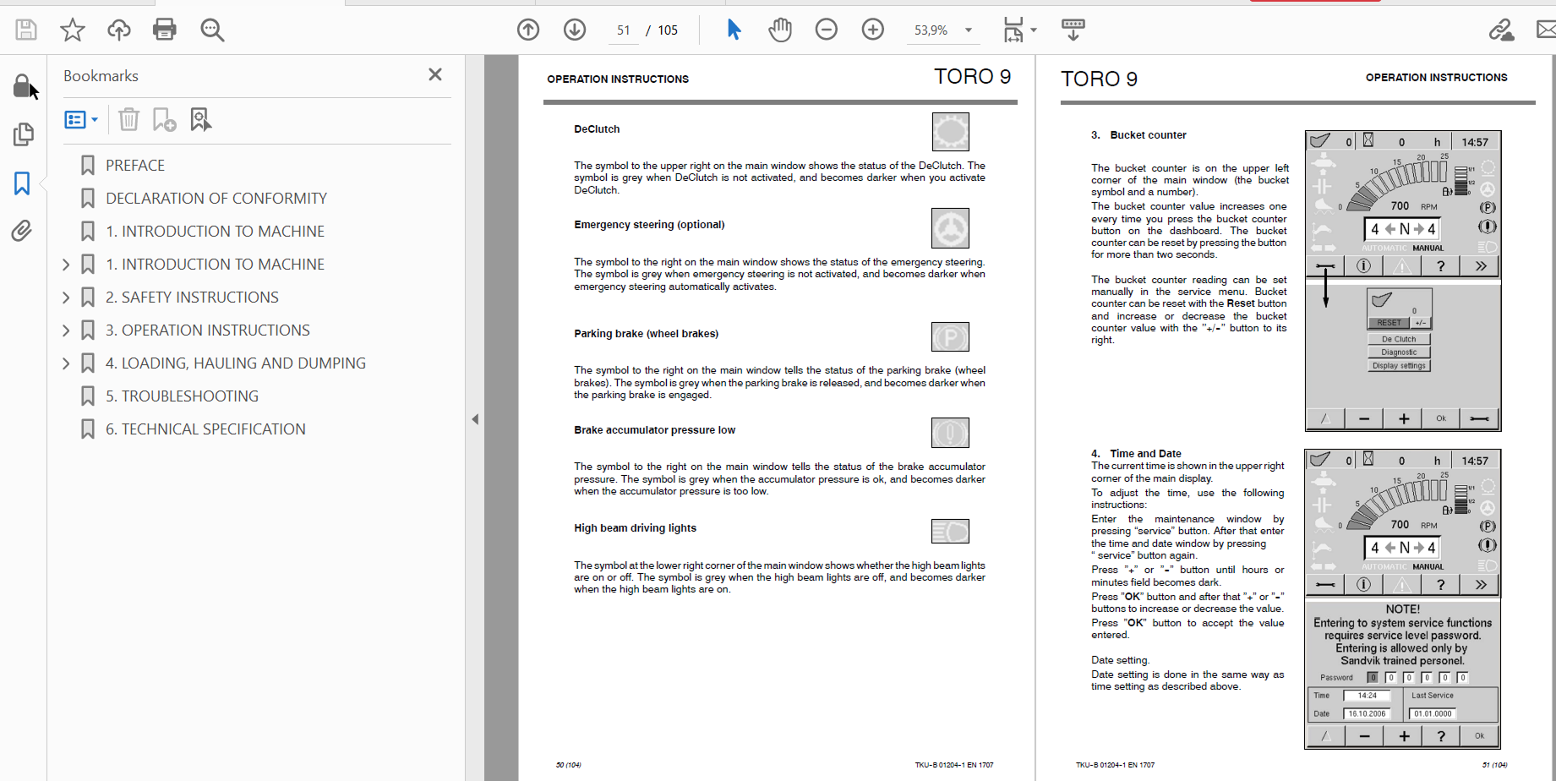Click the "RESET" label in bucket counter figure

(1389, 323)
